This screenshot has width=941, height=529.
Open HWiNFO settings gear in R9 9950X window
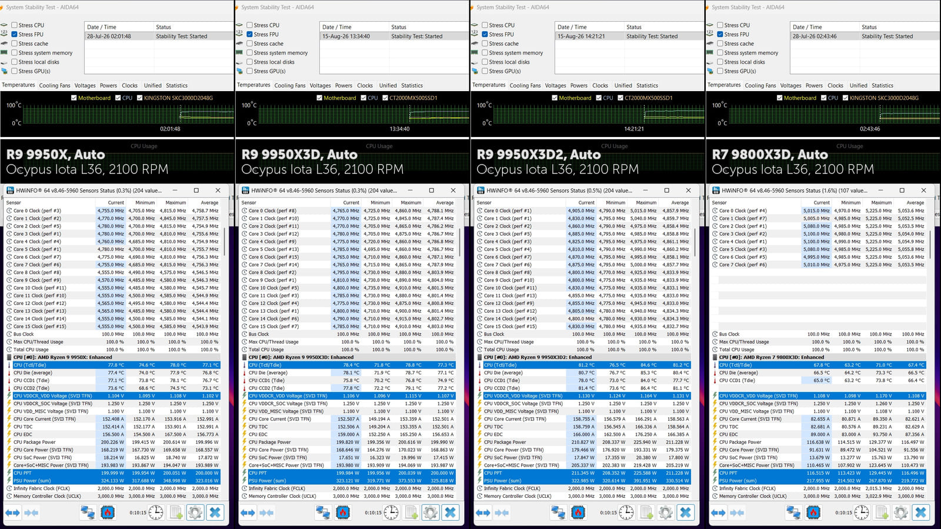(195, 513)
